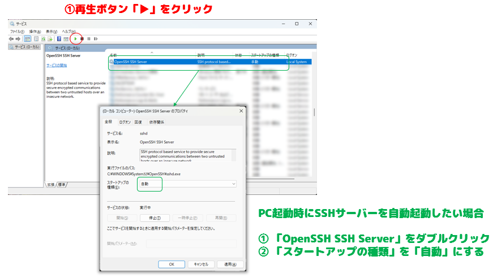493x278 pixels.
Task: Open the 依存関係 tab in properties dialog
Action: pyautogui.click(x=157, y=122)
